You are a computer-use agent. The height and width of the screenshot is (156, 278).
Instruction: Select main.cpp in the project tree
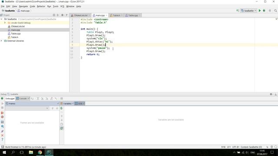(16, 30)
